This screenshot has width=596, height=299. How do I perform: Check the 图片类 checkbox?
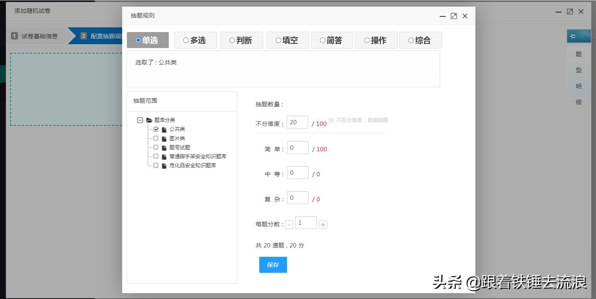pyautogui.click(x=155, y=138)
